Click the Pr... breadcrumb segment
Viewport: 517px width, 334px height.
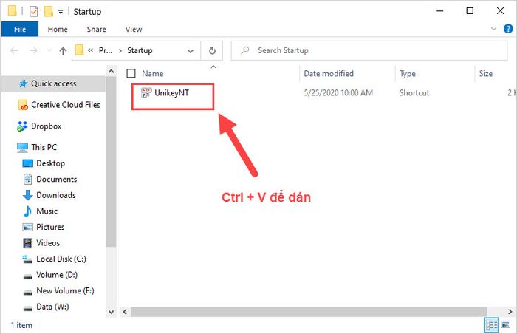click(x=106, y=50)
